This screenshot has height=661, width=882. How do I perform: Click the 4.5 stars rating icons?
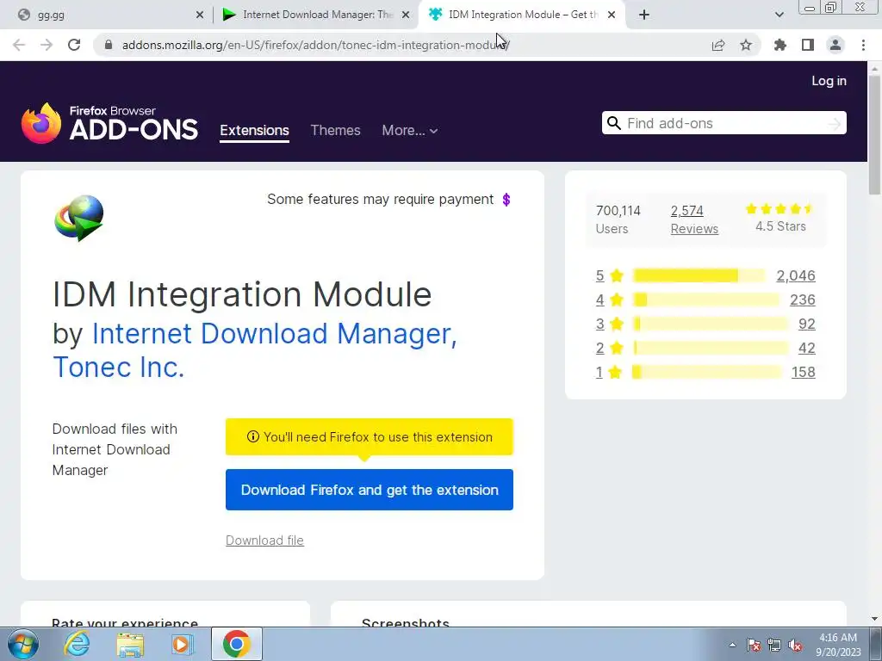[x=780, y=209]
